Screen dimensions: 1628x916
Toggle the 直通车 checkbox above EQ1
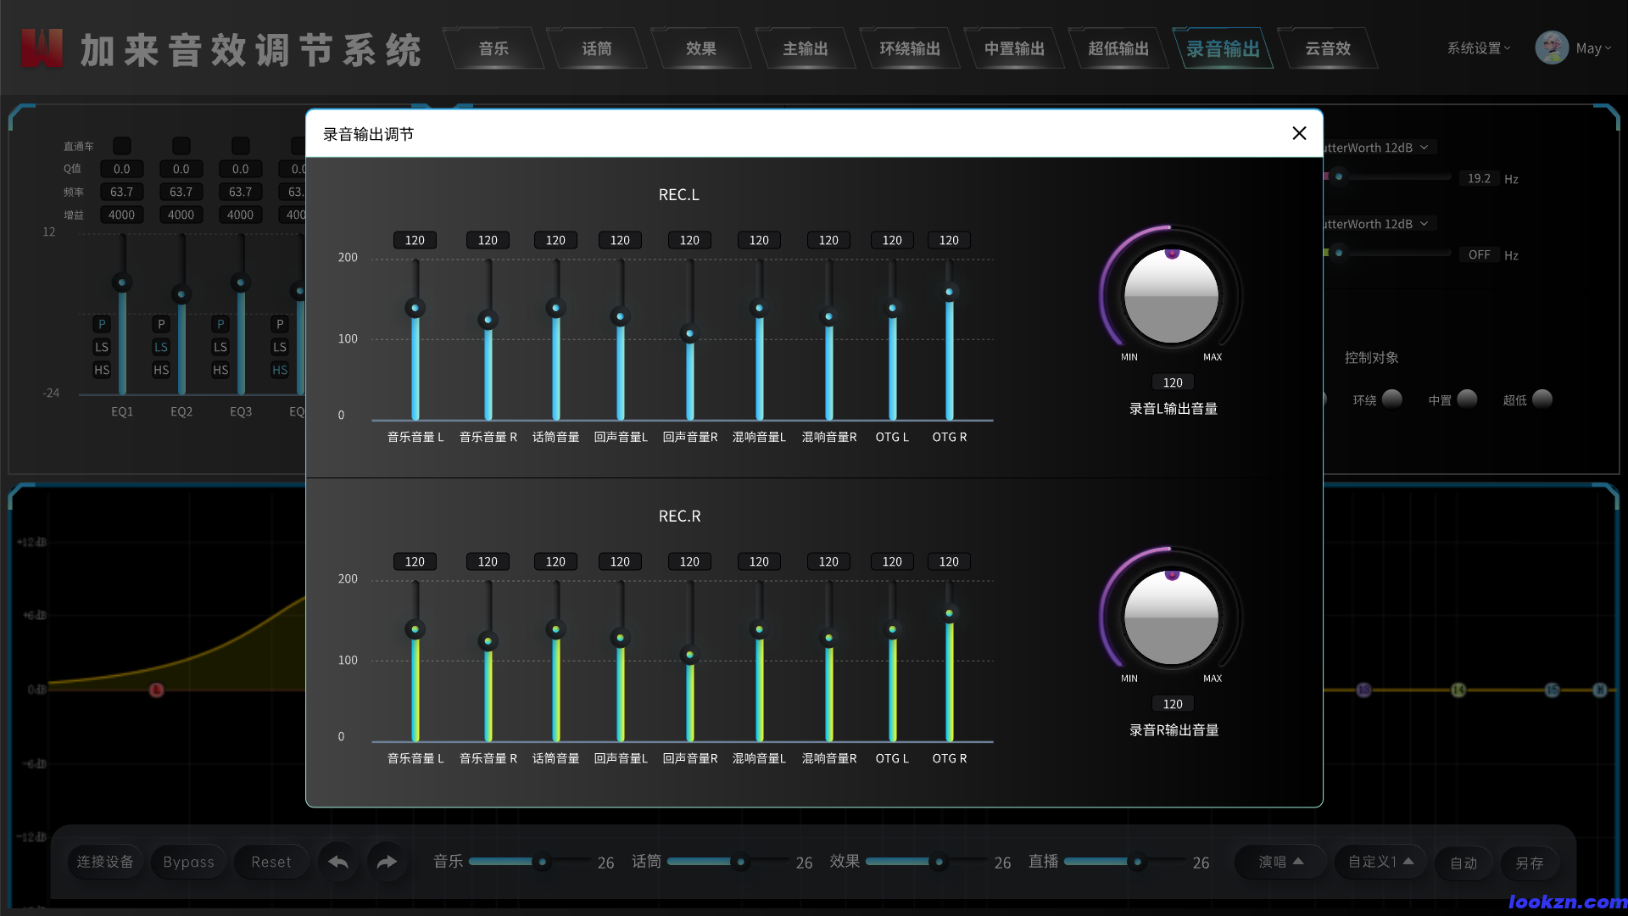pyautogui.click(x=121, y=145)
